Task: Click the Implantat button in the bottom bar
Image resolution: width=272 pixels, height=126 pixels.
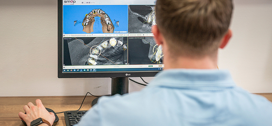Action: click(x=73, y=67)
